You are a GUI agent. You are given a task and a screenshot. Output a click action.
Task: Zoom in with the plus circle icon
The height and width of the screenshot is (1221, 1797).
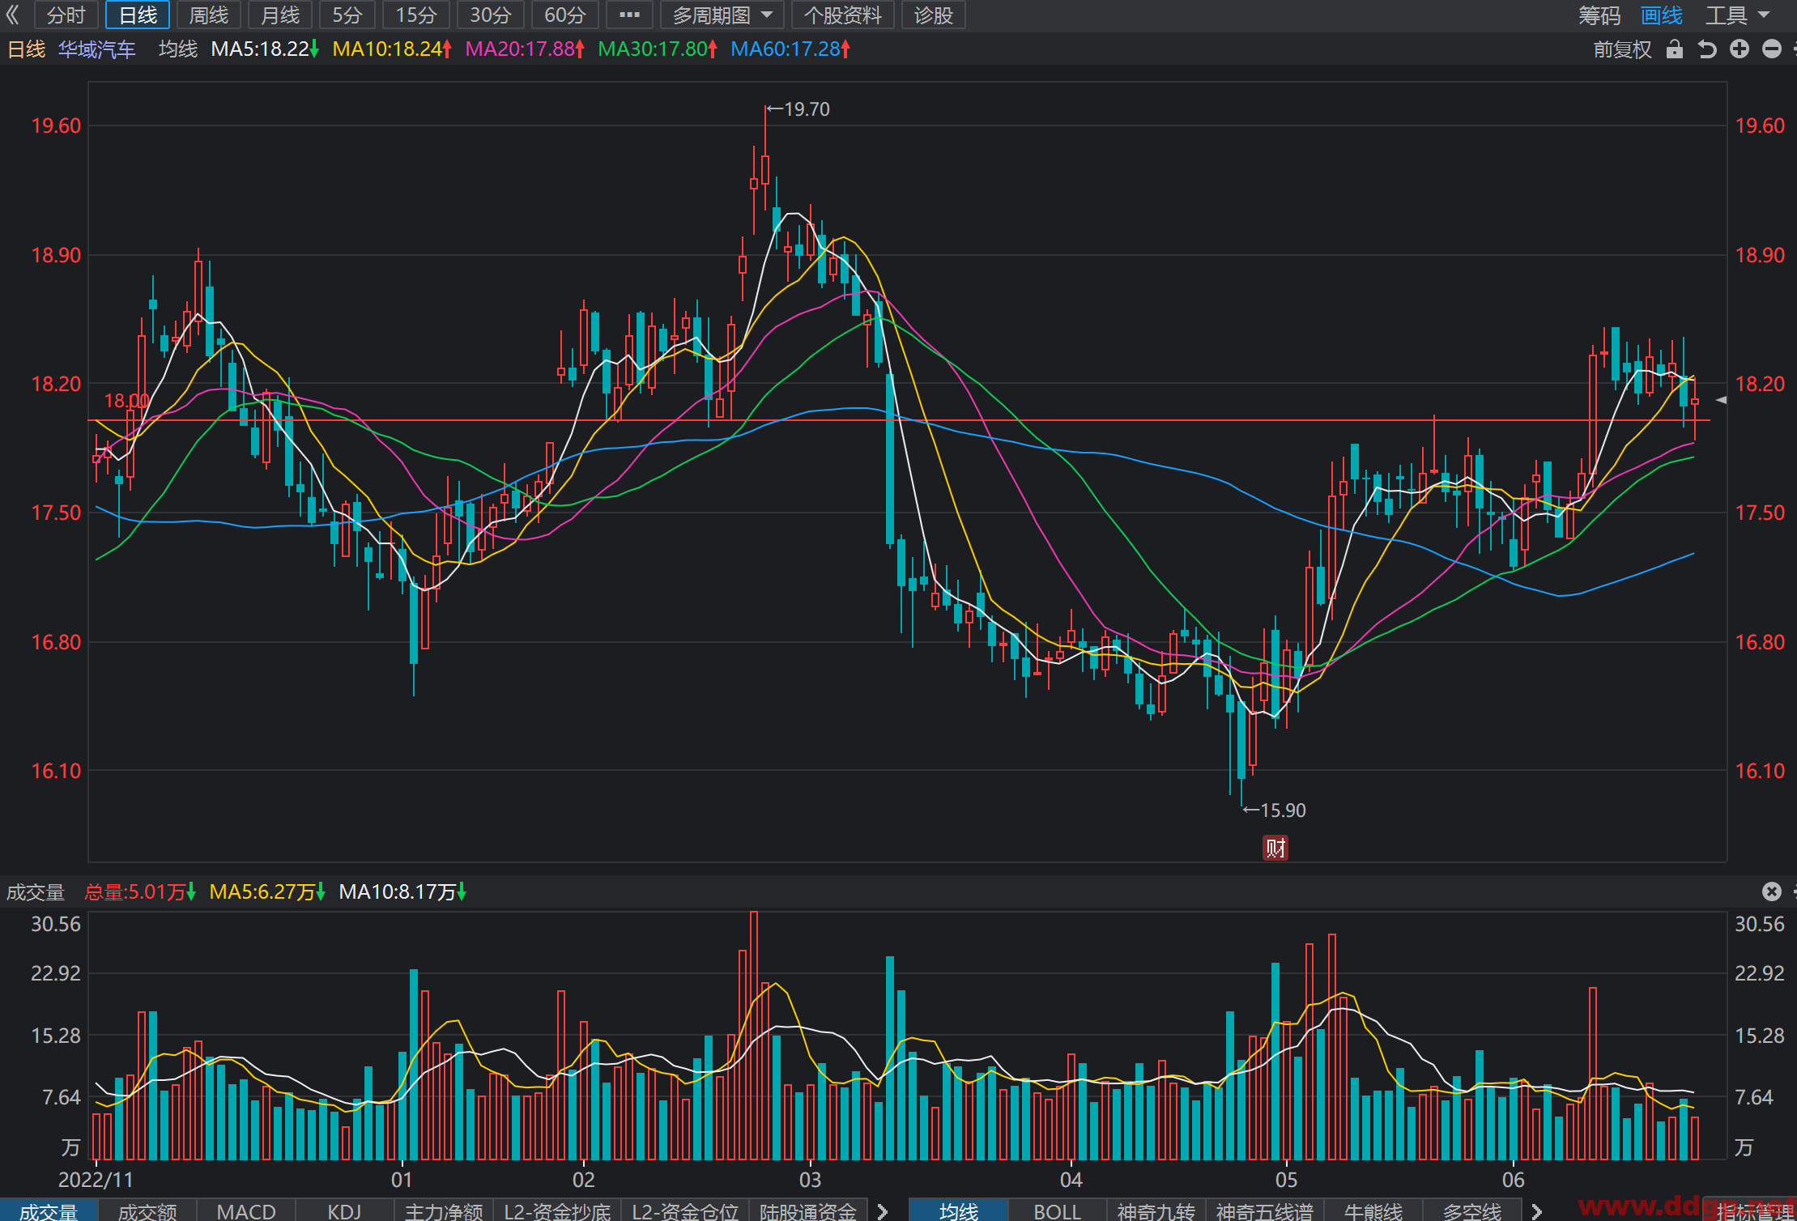(1740, 49)
